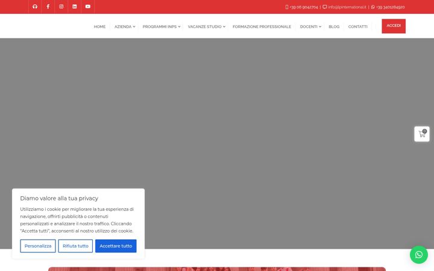Image resolution: width=434 pixels, height=271 pixels.
Task: Click the Accettare tutto cookie button
Action: 116,246
